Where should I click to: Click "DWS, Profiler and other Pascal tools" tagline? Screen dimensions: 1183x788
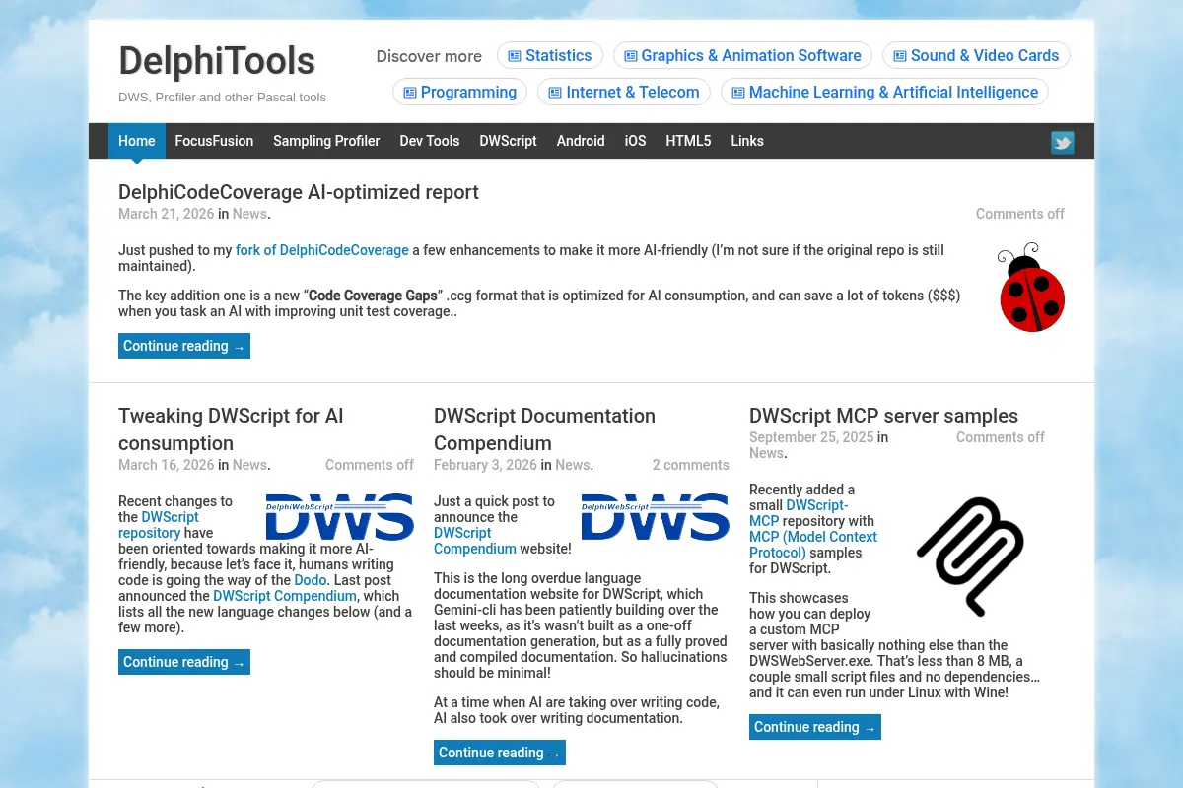pos(222,98)
